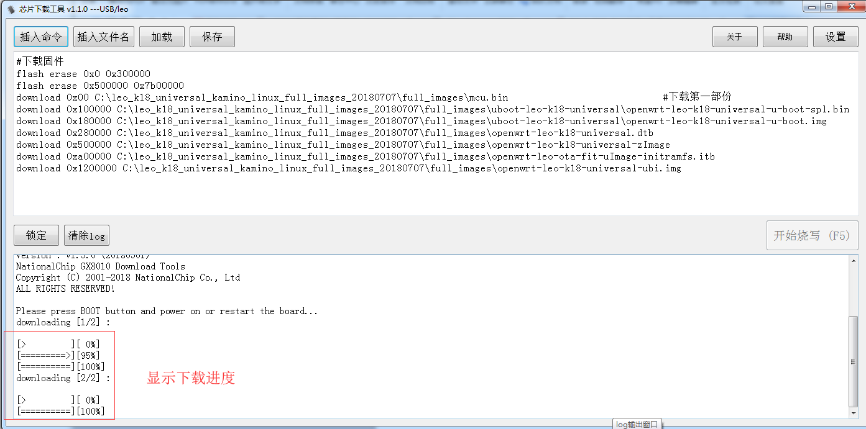Maximize the download tool window
The image size is (866, 429).
(829, 7)
